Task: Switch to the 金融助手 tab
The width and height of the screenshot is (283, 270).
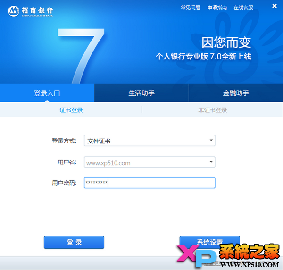Action: click(236, 93)
